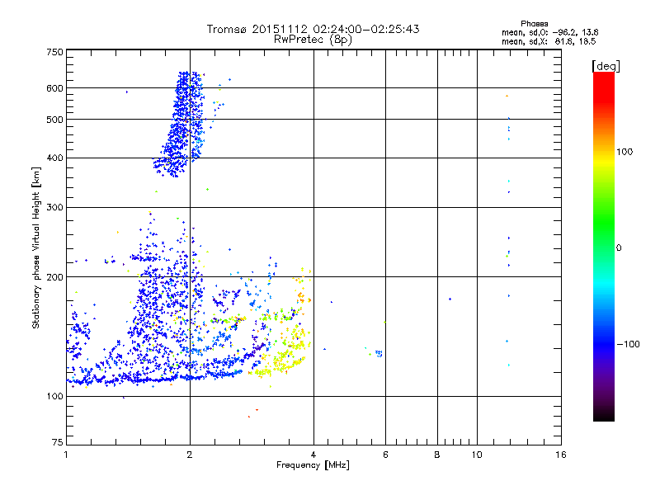The height and width of the screenshot is (495, 660).
Task: Click the y-axis tick label '400'
Action: 54,158
